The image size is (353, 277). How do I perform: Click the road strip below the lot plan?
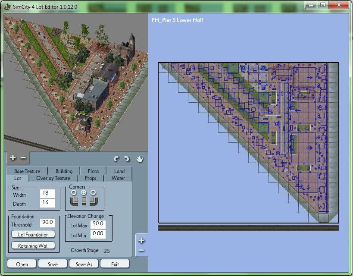point(248,228)
